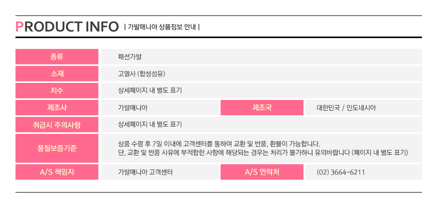Click the PRODUCT INFO heading
The height and width of the screenshot is (208, 438).
pyautogui.click(x=67, y=26)
